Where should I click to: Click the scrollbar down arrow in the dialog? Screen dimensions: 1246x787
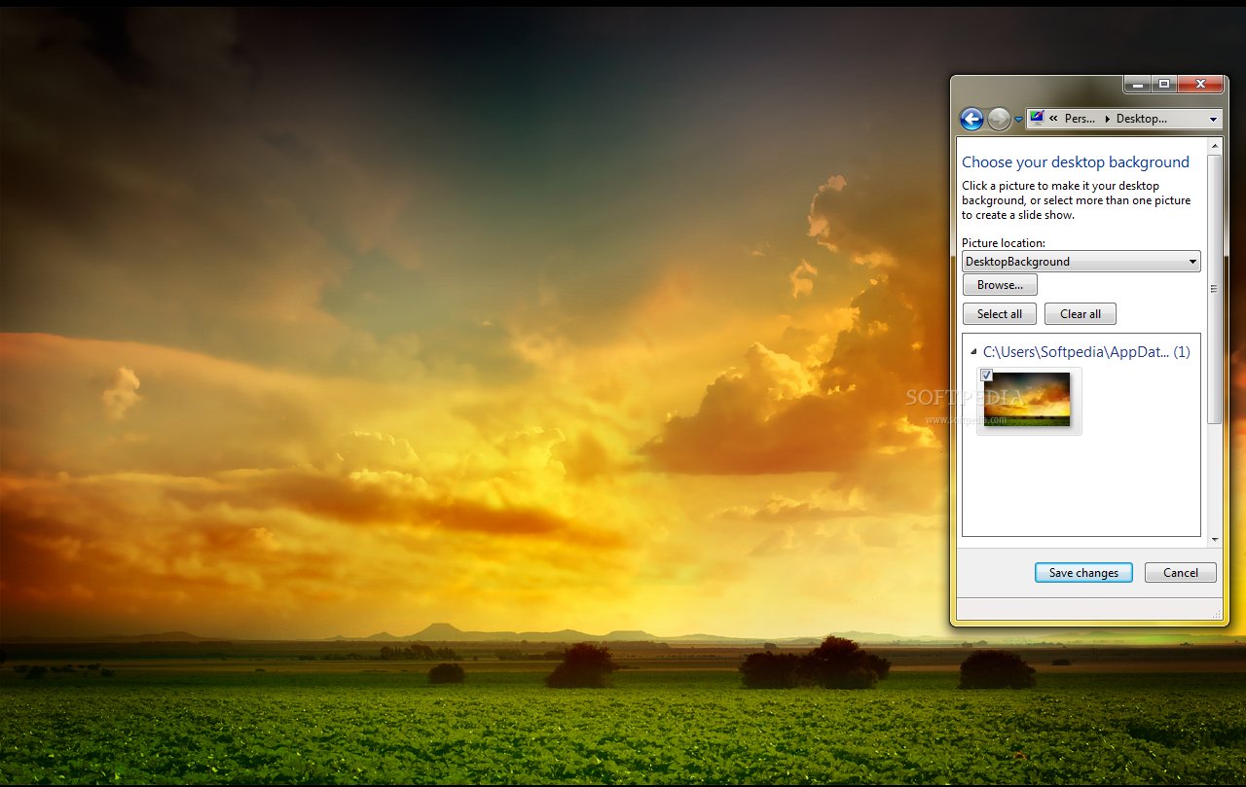pyautogui.click(x=1214, y=539)
